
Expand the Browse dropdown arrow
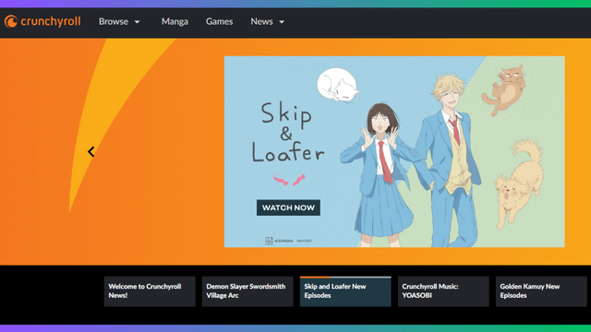[138, 22]
